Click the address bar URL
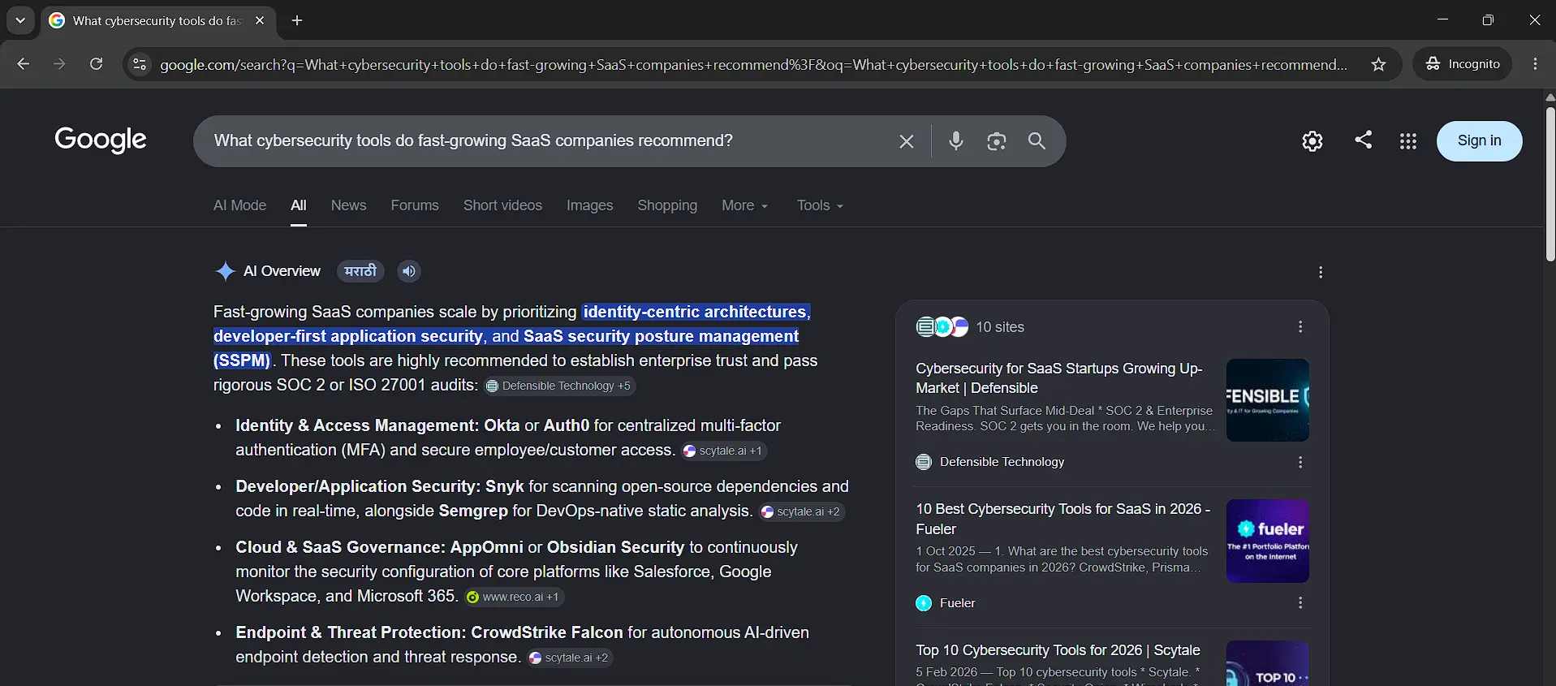Screen dimensions: 1556x686 pyautogui.click(x=753, y=64)
